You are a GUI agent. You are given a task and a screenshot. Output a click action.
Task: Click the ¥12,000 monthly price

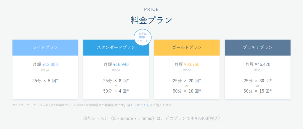(x=50, y=64)
